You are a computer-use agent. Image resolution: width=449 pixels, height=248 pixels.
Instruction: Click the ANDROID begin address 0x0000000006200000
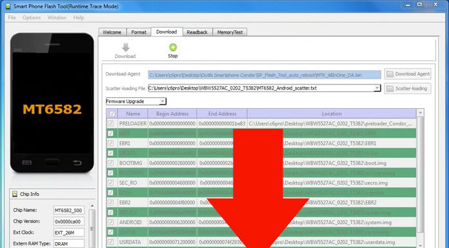point(172,222)
